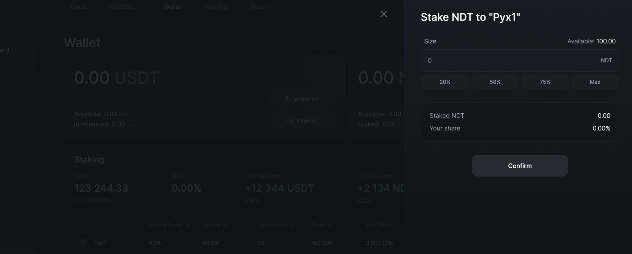Focus the NDT size input field
The image size is (632, 254).
pyautogui.click(x=520, y=60)
